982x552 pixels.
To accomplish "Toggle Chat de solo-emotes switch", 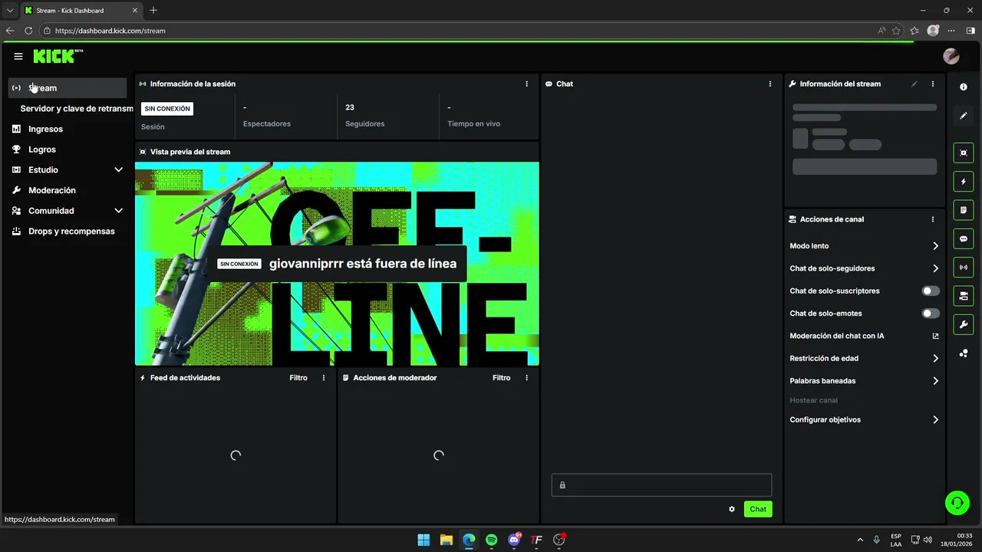I will [x=931, y=314].
